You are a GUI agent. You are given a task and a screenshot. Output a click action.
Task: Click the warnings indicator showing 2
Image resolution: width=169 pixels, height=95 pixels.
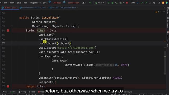coord(157,12)
